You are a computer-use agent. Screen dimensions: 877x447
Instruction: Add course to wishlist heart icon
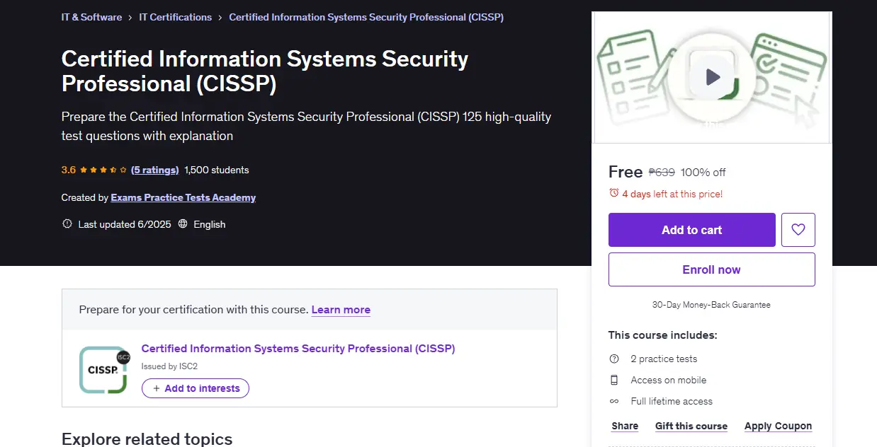click(798, 230)
